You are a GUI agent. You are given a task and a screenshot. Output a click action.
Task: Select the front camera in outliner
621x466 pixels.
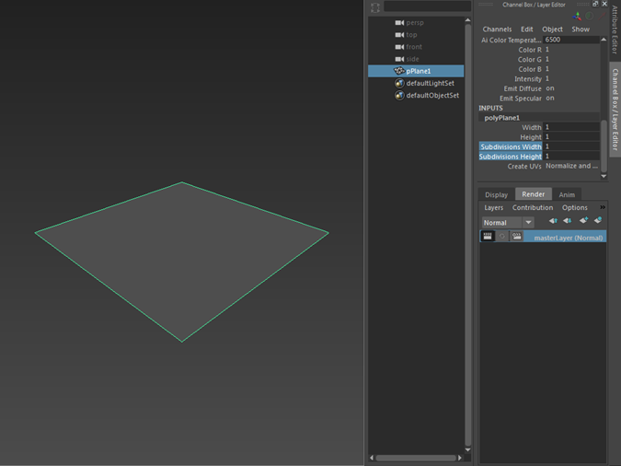(416, 47)
